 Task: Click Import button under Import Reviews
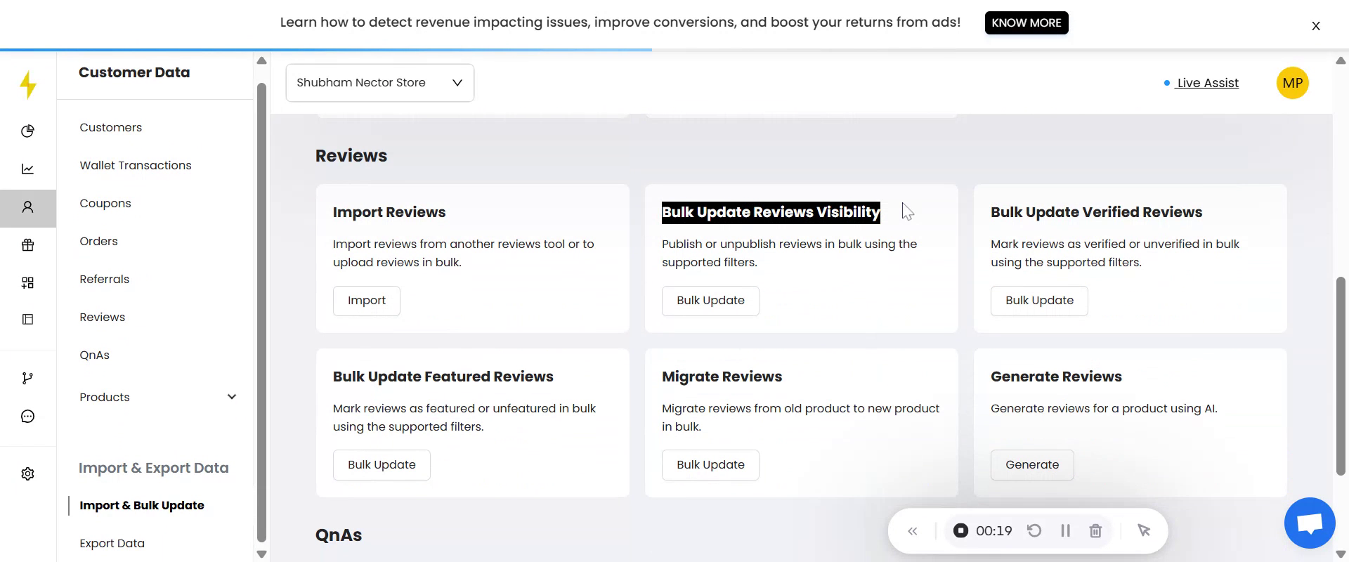click(366, 301)
